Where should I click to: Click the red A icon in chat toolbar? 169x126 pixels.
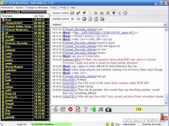tap(70, 109)
